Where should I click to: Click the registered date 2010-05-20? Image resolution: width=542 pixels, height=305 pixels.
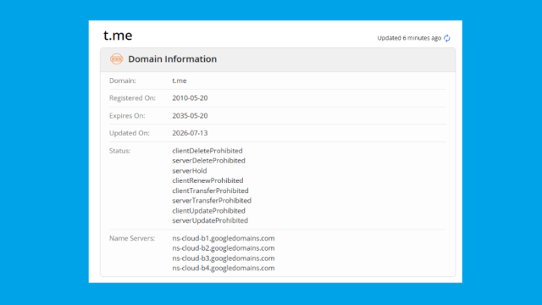190,98
